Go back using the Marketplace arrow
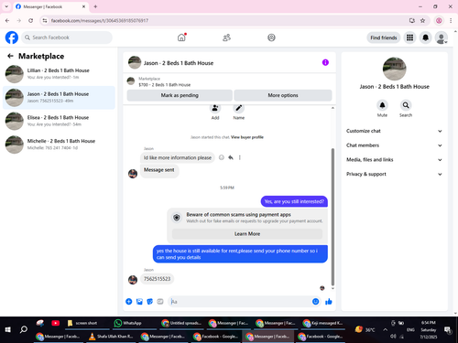The height and width of the screenshot is (343, 458). pyautogui.click(x=10, y=56)
